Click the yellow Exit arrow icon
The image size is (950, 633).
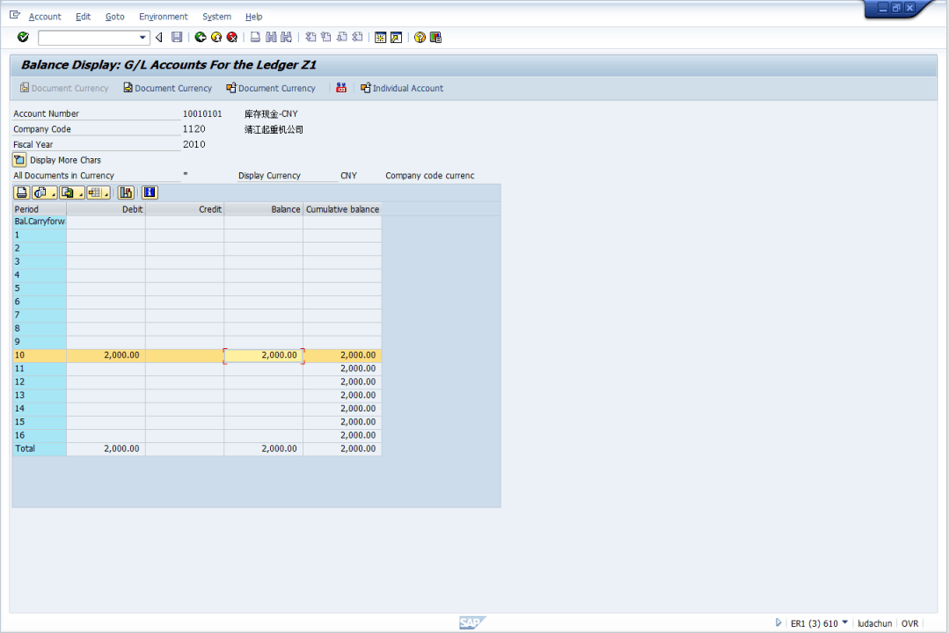(216, 37)
